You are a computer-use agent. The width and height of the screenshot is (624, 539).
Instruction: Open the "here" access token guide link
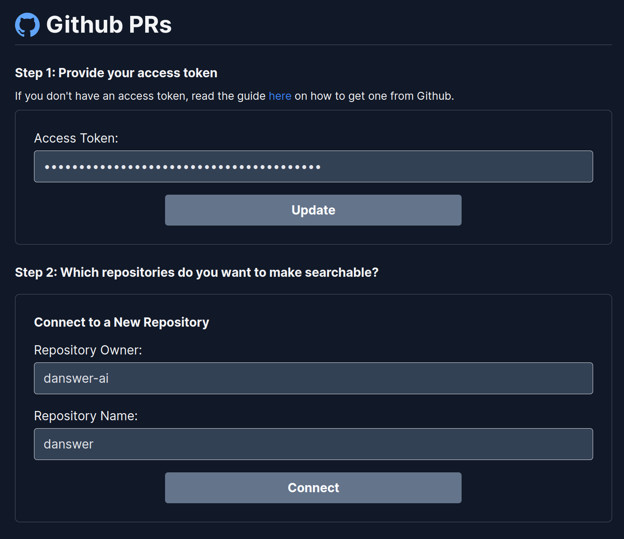pos(280,96)
